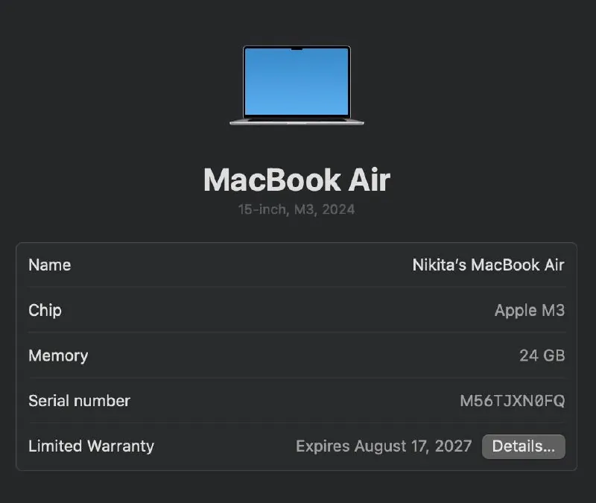Click the serial number M56TJXN0FQ
This screenshot has width=596, height=503.
[513, 401]
